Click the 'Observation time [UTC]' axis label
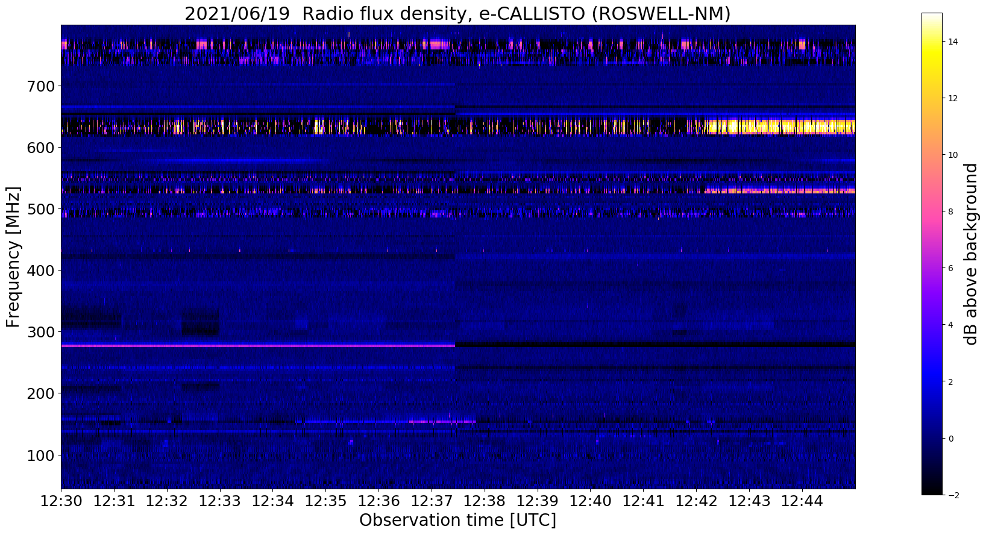The height and width of the screenshot is (535, 986). [x=457, y=521]
